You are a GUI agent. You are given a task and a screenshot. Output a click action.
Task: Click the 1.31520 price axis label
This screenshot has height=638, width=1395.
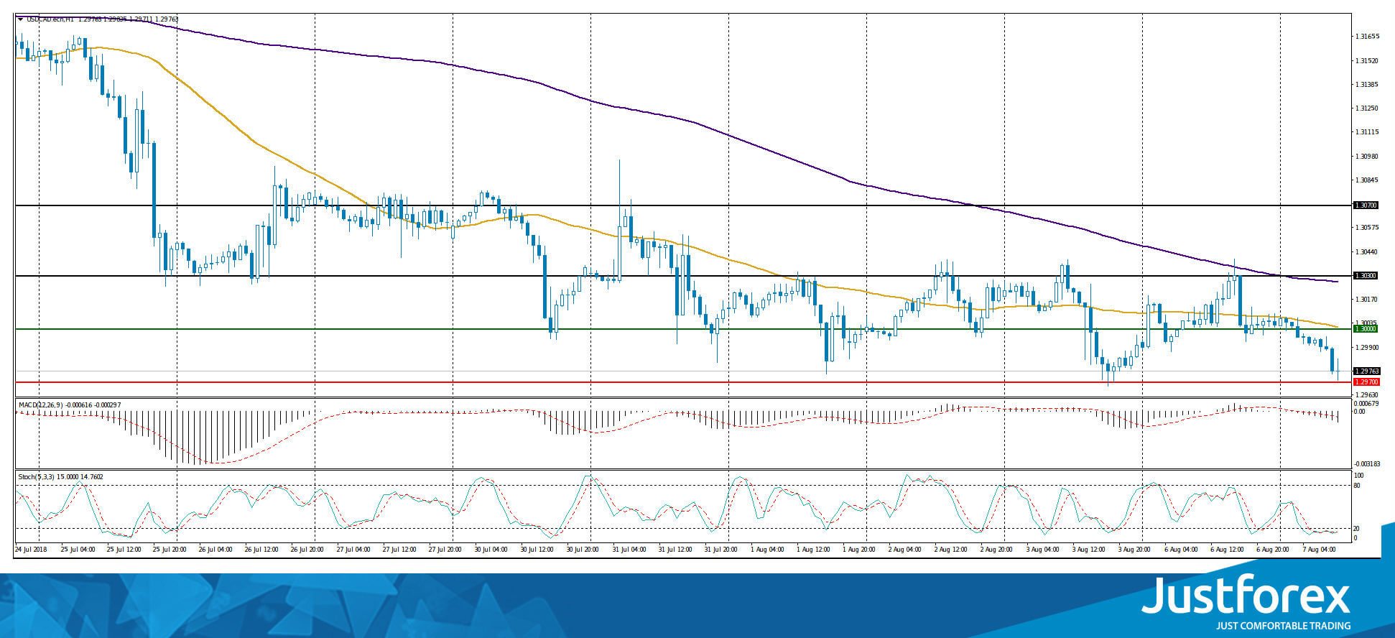coord(1367,61)
